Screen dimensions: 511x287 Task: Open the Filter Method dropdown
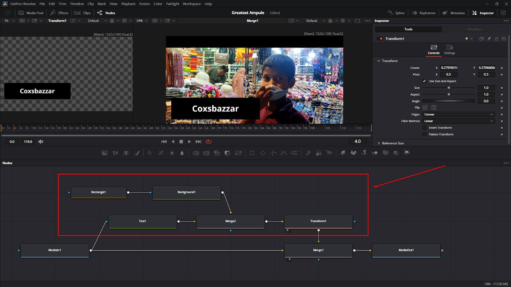[458, 121]
